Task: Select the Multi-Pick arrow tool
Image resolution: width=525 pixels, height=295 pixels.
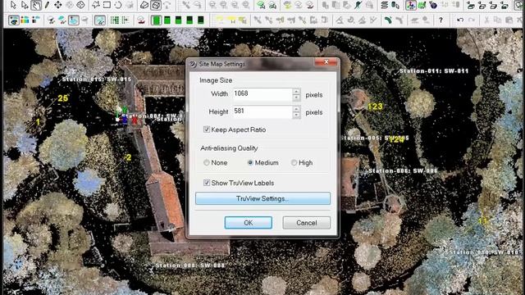Action: tap(25, 5)
